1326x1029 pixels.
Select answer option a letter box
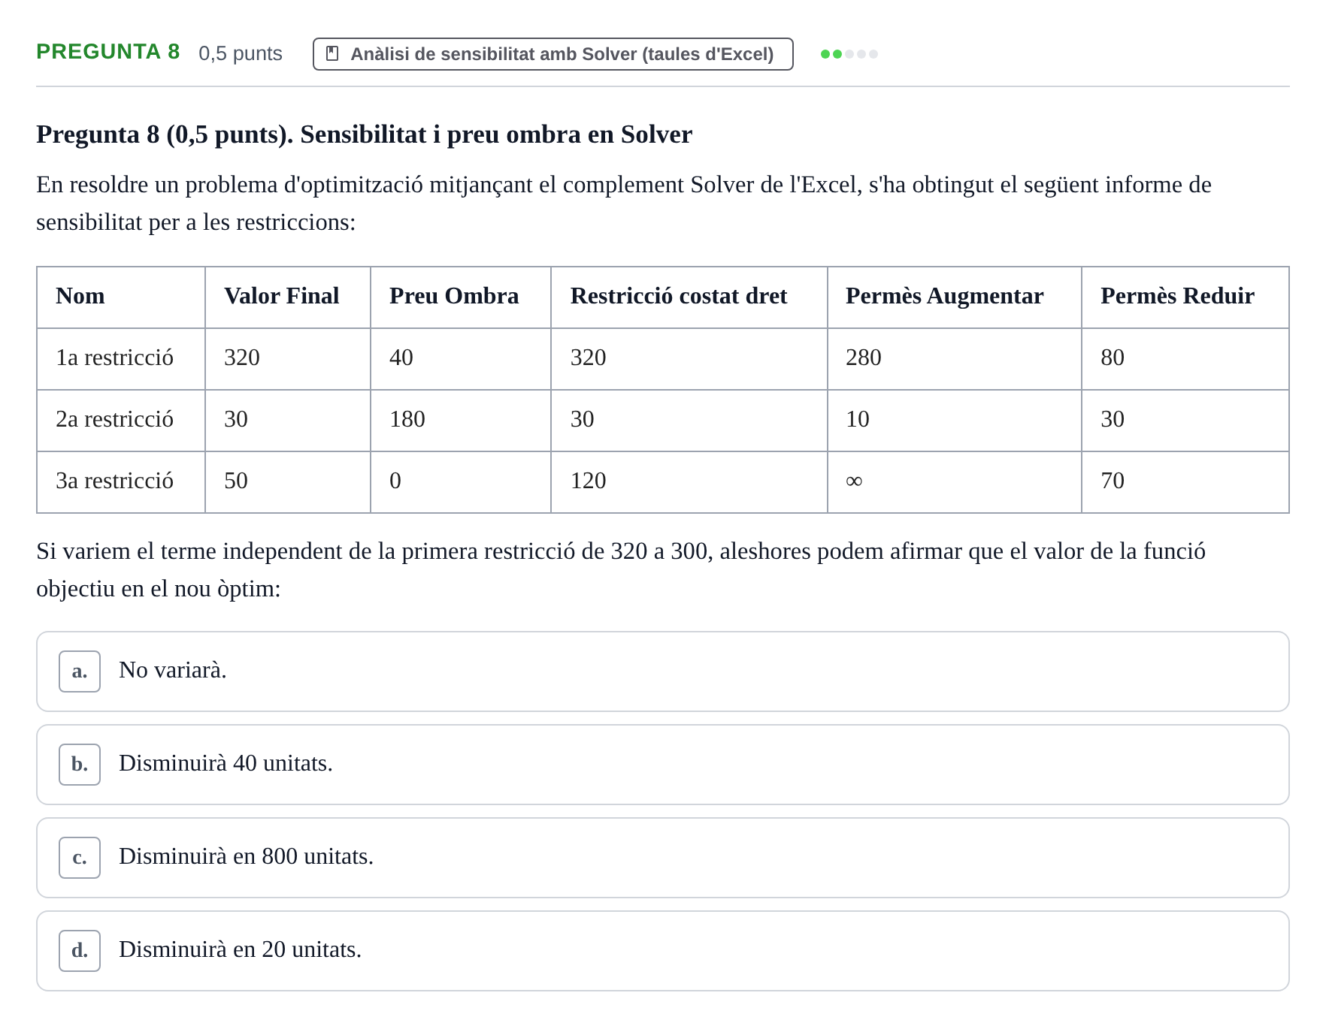pyautogui.click(x=80, y=671)
